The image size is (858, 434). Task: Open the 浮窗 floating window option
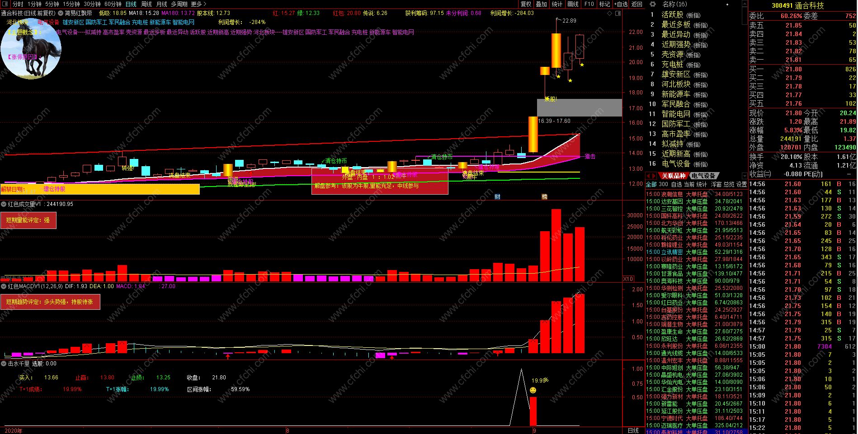coord(716,184)
